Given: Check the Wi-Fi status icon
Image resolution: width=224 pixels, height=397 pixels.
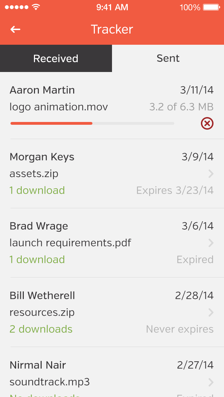Looking at the screenshot, I should coord(35,7).
